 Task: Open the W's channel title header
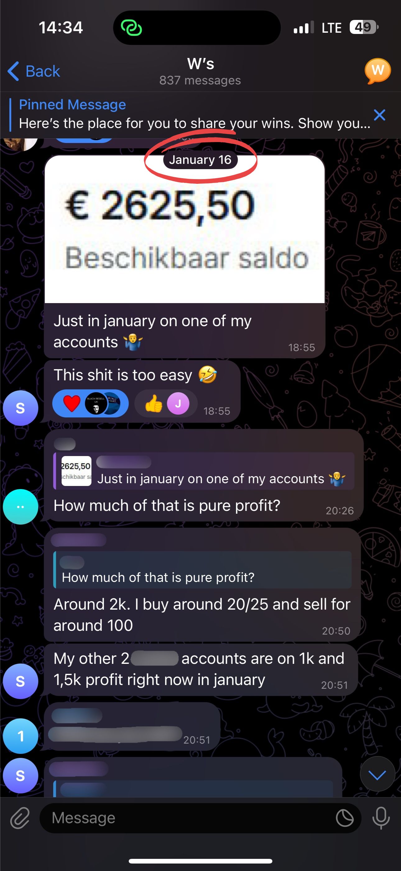(200, 71)
